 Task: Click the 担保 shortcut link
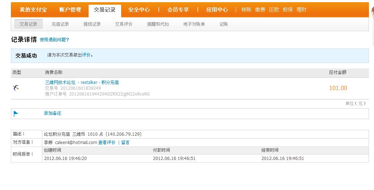pos(288,10)
